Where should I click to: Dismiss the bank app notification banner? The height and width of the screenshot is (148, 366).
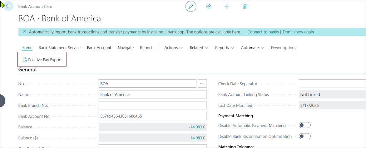click(24, 32)
